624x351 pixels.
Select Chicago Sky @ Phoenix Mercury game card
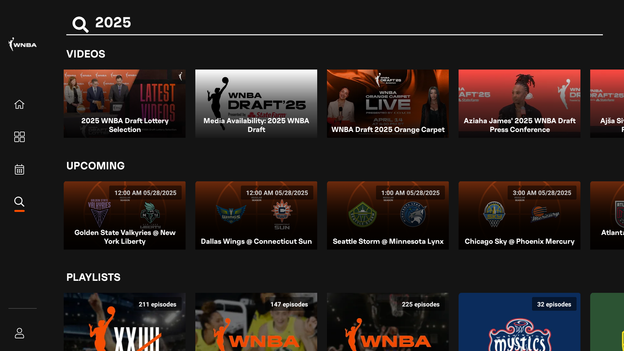pos(519,215)
